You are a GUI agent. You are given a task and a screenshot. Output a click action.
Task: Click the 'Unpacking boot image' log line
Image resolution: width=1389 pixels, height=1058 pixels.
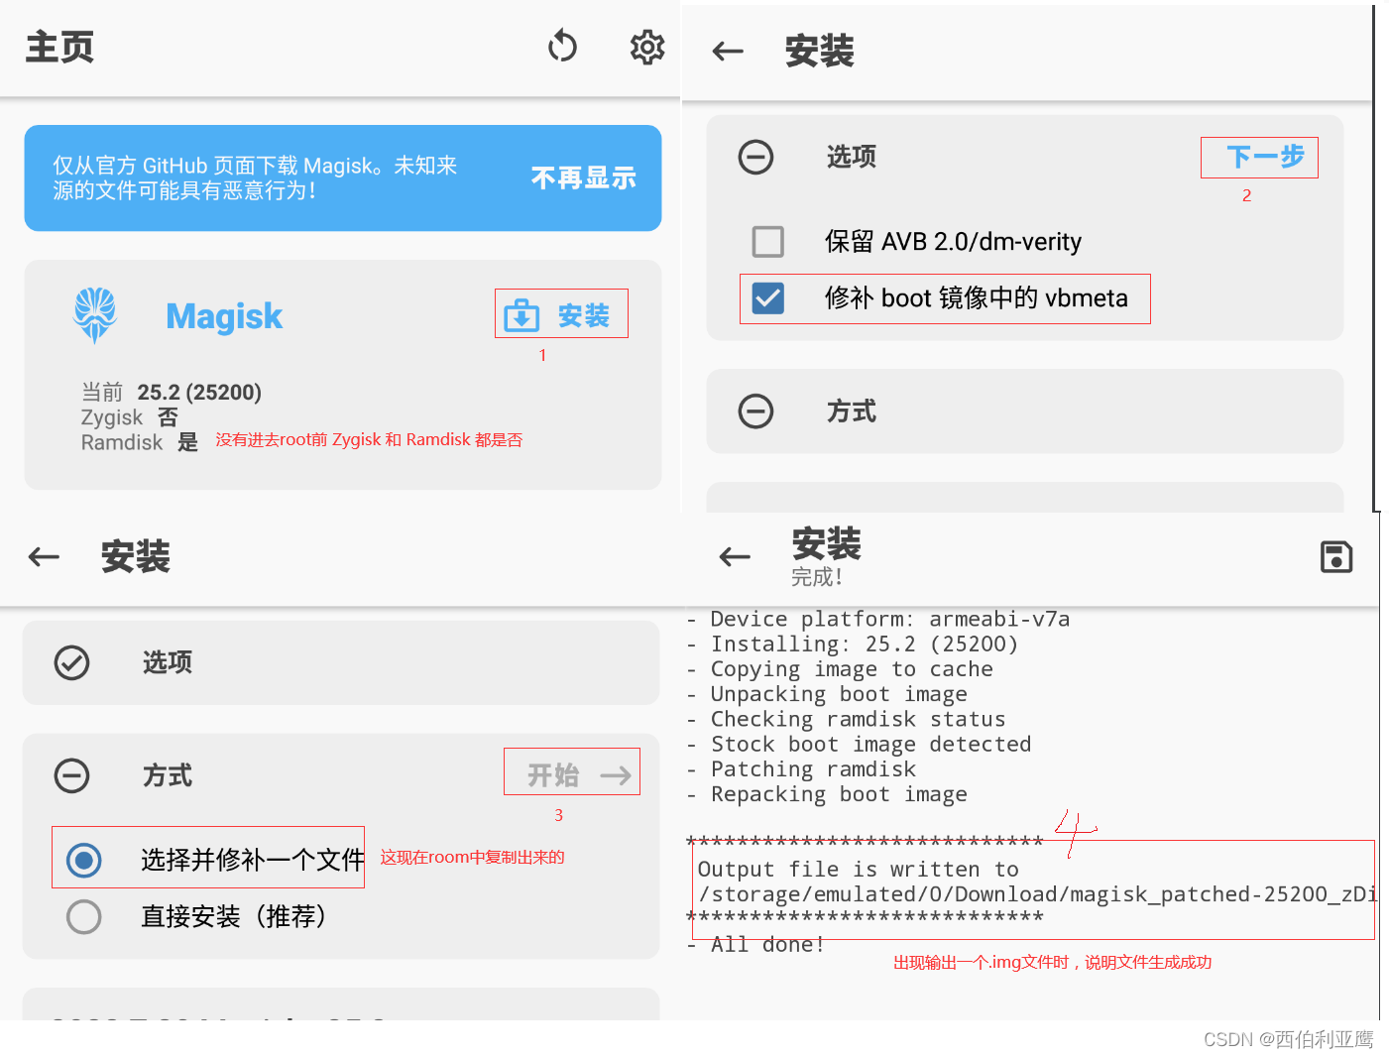pos(827,694)
